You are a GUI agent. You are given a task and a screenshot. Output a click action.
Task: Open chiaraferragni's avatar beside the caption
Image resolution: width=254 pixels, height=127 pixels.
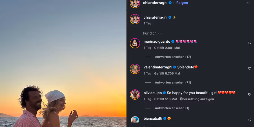pyautogui.click(x=135, y=19)
